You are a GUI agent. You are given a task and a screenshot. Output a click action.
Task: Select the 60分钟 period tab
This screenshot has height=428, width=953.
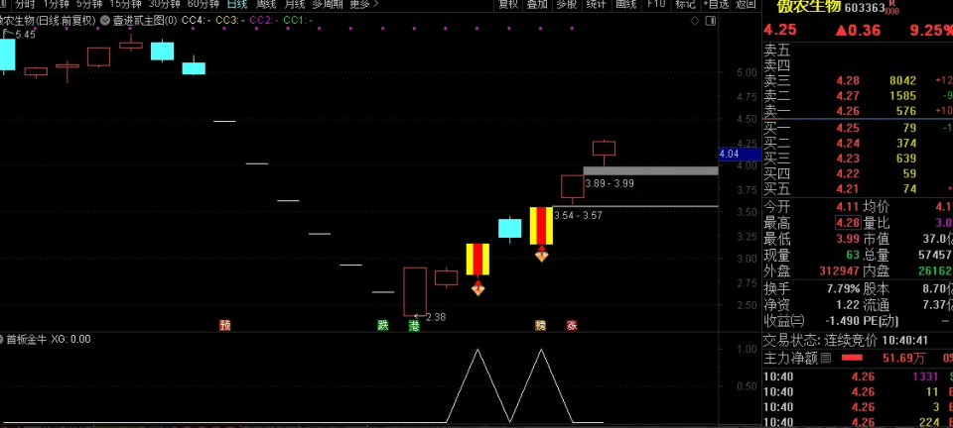point(203,4)
